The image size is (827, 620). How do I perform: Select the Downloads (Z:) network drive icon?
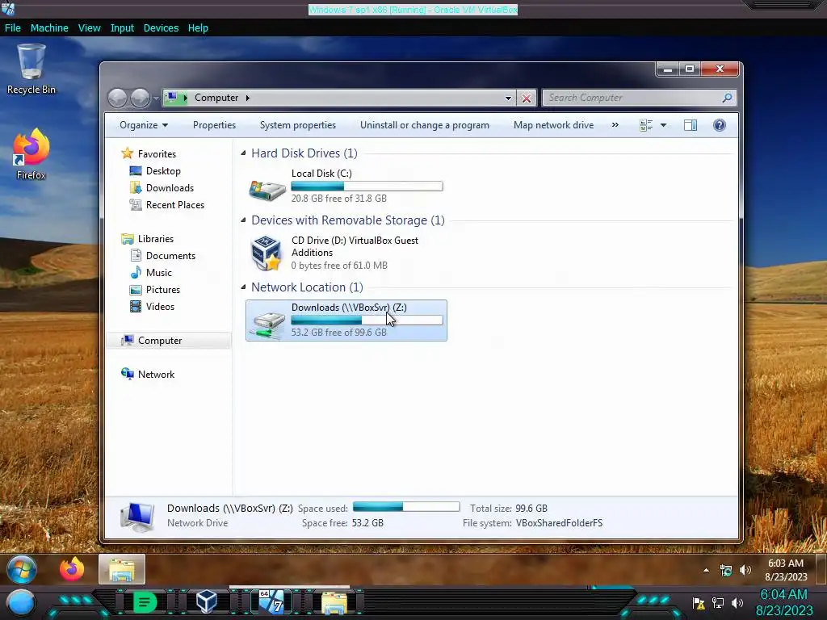point(268,325)
